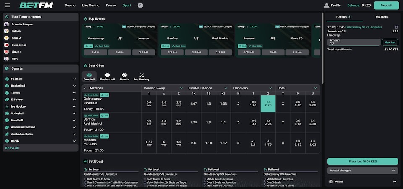
Task: Change handicap line for Galatasaray match
Action: click(x=238, y=104)
